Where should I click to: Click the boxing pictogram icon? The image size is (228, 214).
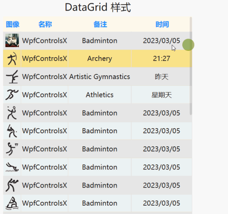point(12,185)
